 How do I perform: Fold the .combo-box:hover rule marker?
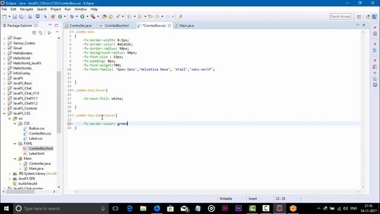(x=72, y=90)
